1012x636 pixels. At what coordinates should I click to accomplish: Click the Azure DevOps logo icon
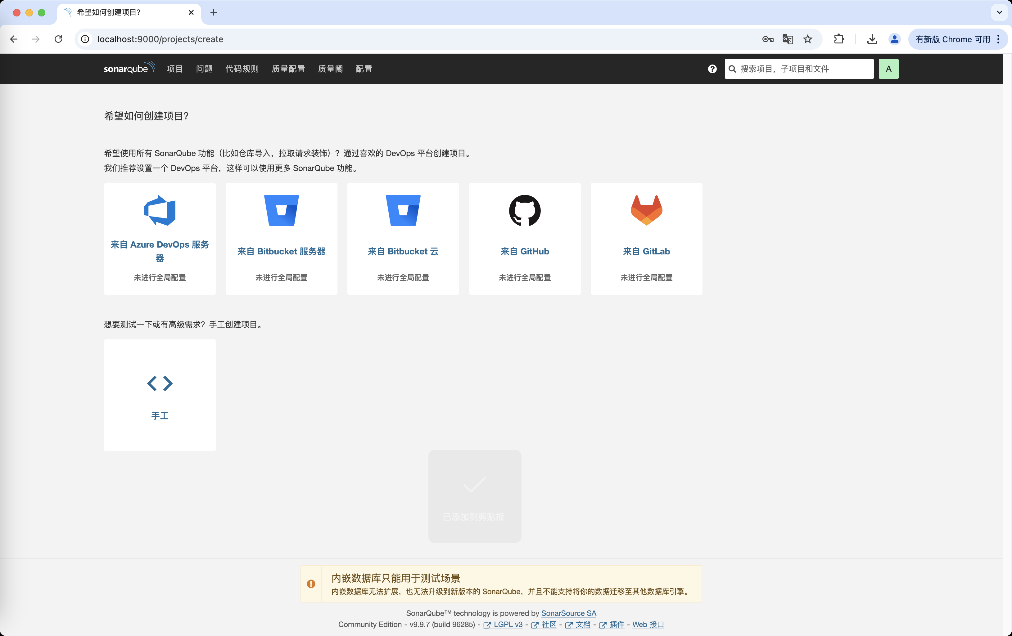[x=160, y=210]
